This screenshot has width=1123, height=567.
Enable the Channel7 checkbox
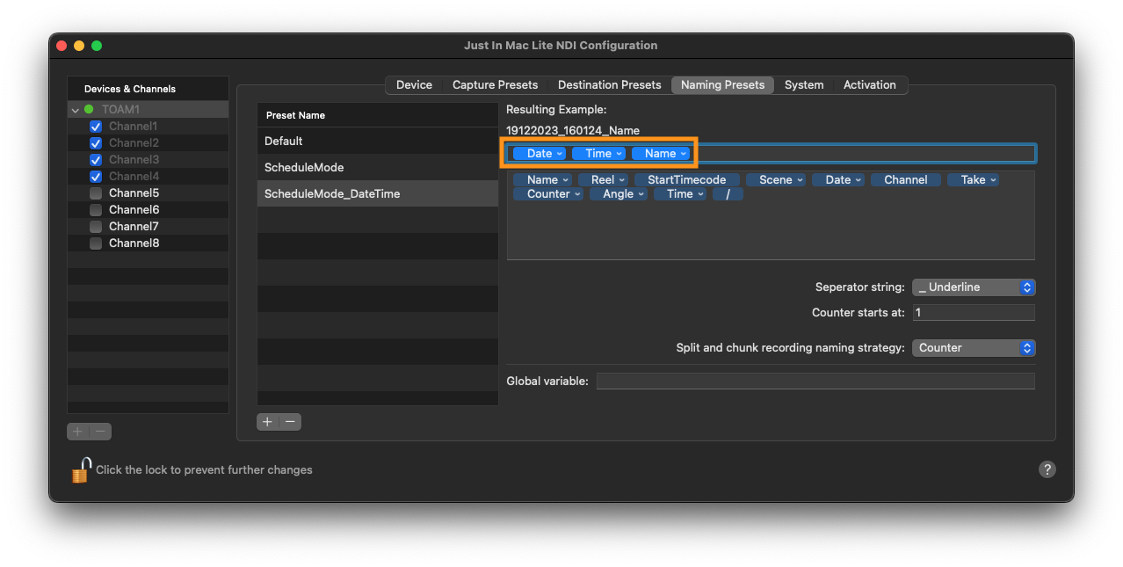[96, 227]
